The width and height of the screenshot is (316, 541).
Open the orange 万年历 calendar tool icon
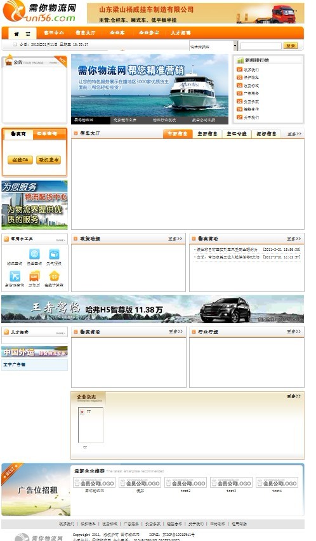click(x=34, y=276)
